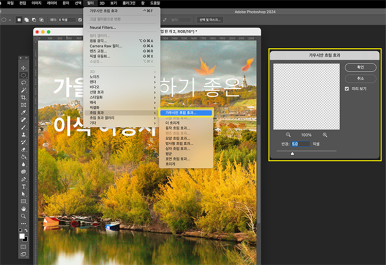Reset default foreground and background colors

pyautogui.click(x=21, y=231)
